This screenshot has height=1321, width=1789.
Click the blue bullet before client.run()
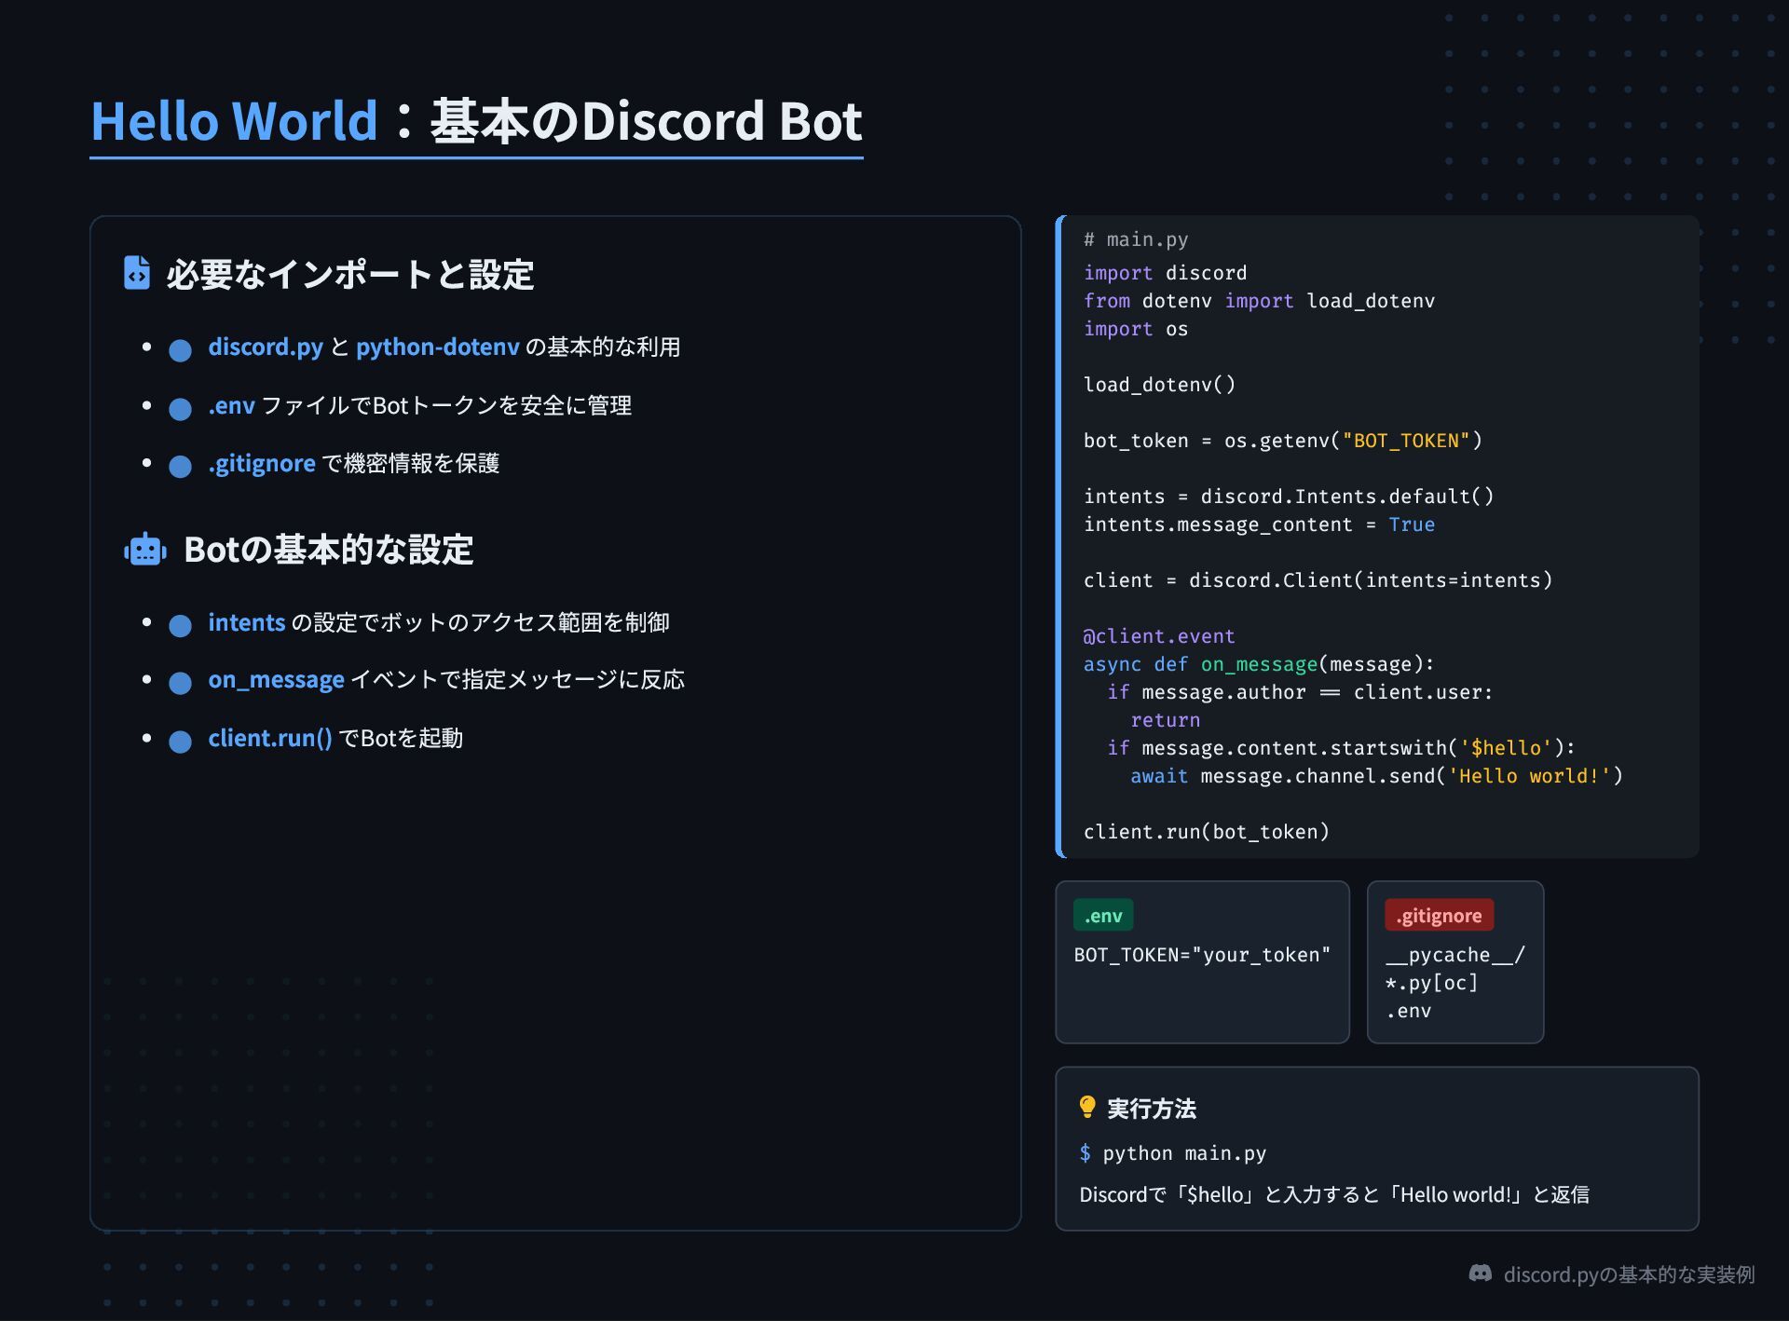coord(180,742)
